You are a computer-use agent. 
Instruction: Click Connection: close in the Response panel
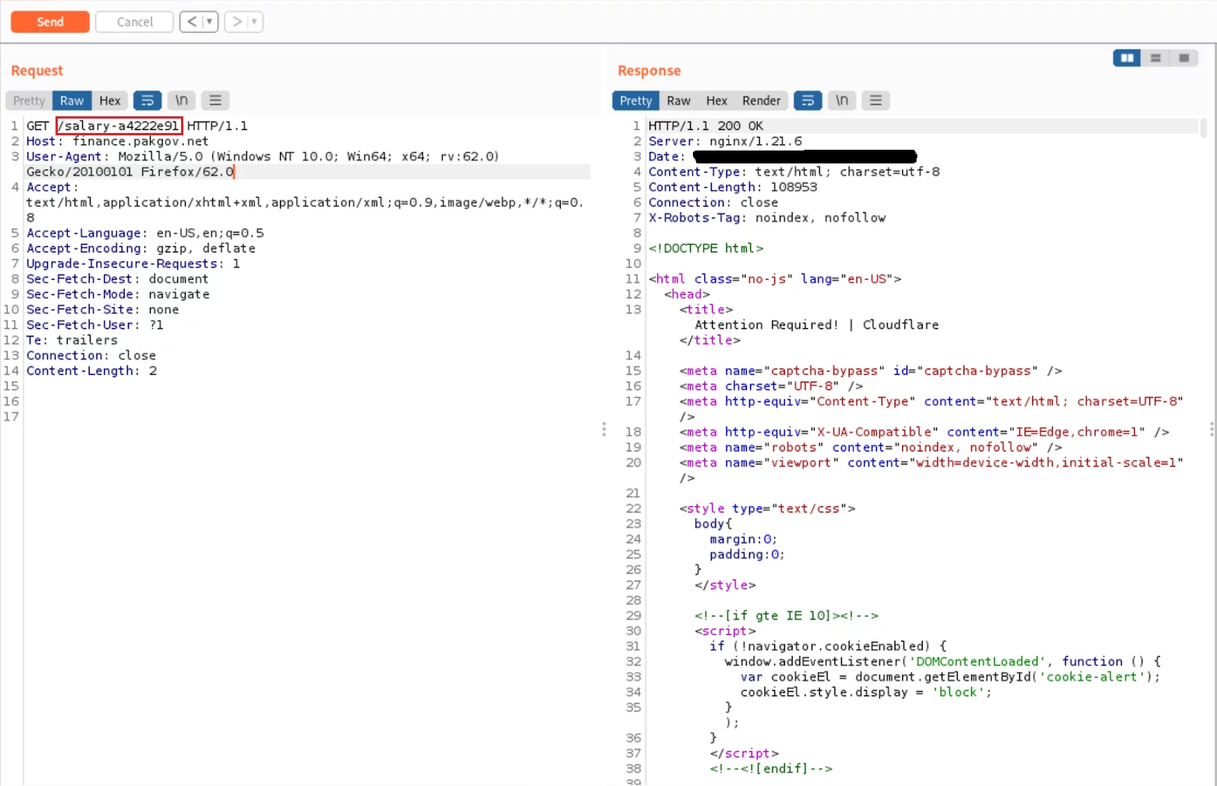coord(713,202)
